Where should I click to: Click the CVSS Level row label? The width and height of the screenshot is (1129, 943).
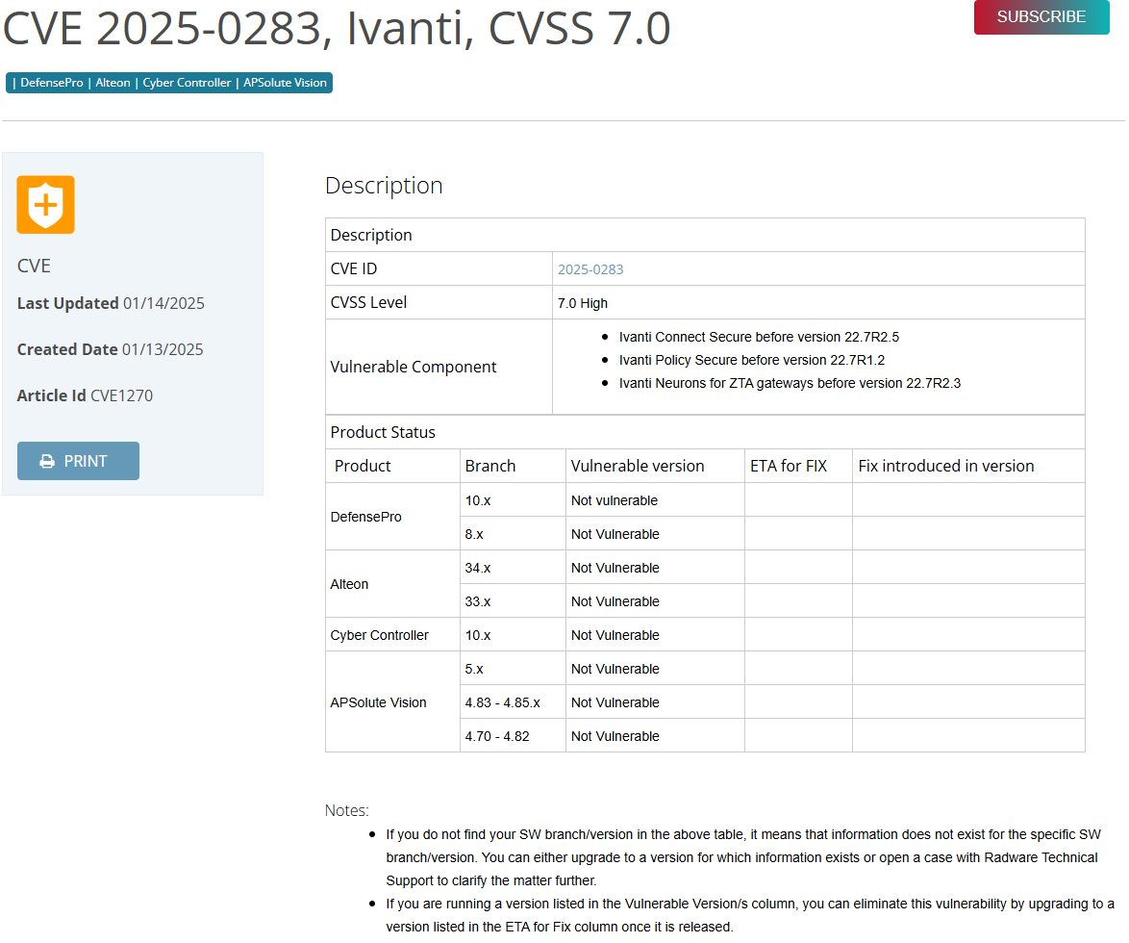coord(368,302)
